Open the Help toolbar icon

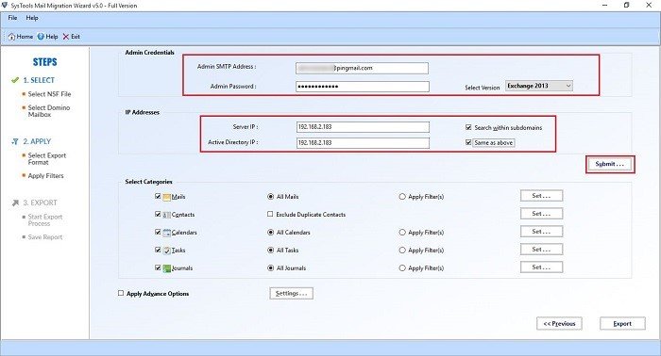click(x=41, y=37)
